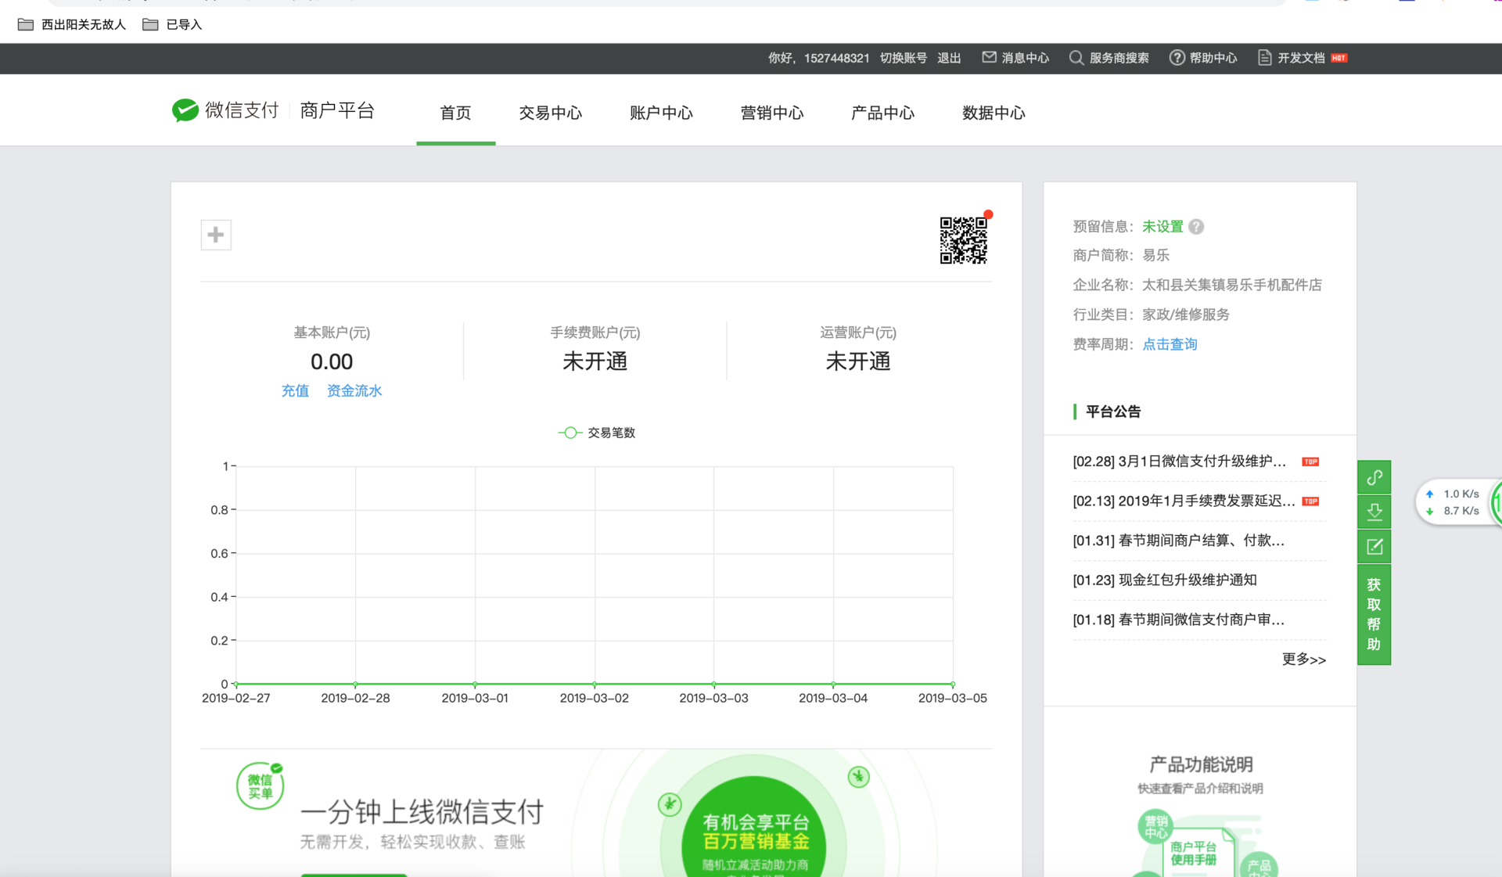This screenshot has width=1502, height=877.
Task: Expand 更多>> announcements list
Action: [1303, 660]
